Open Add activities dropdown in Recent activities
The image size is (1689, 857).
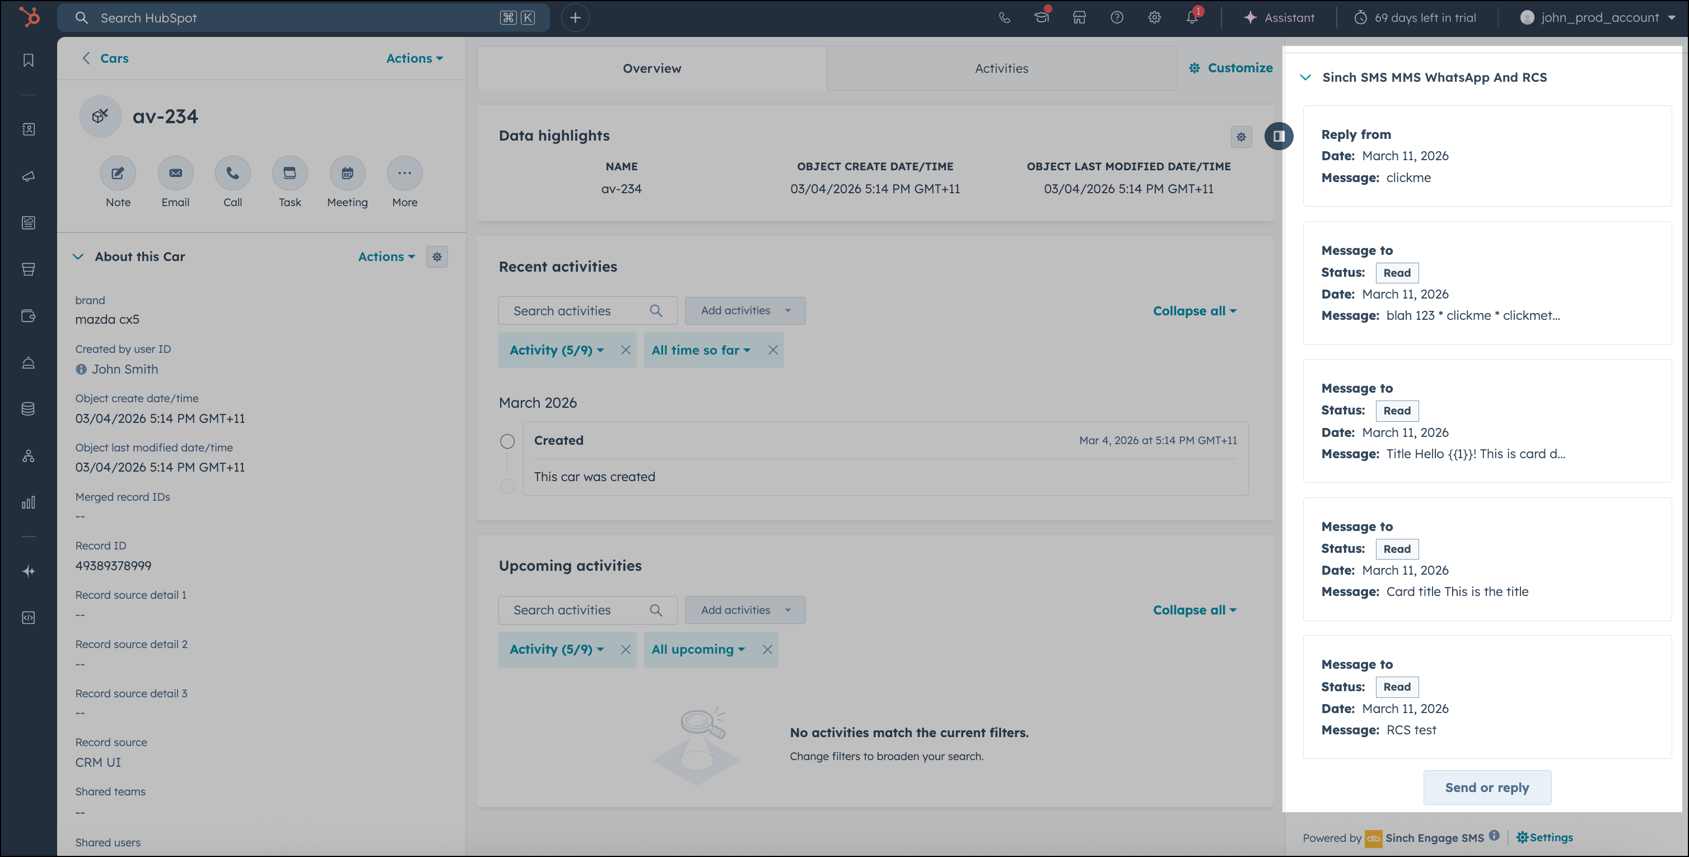click(745, 311)
